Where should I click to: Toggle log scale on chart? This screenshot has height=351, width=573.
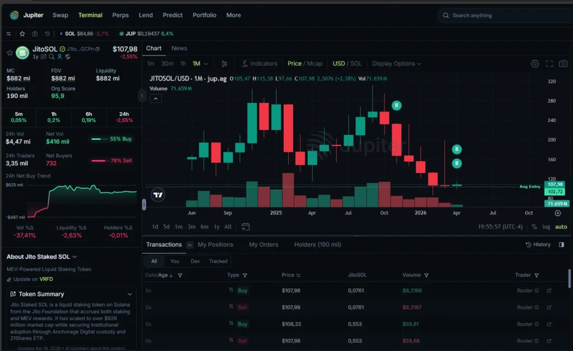click(546, 227)
